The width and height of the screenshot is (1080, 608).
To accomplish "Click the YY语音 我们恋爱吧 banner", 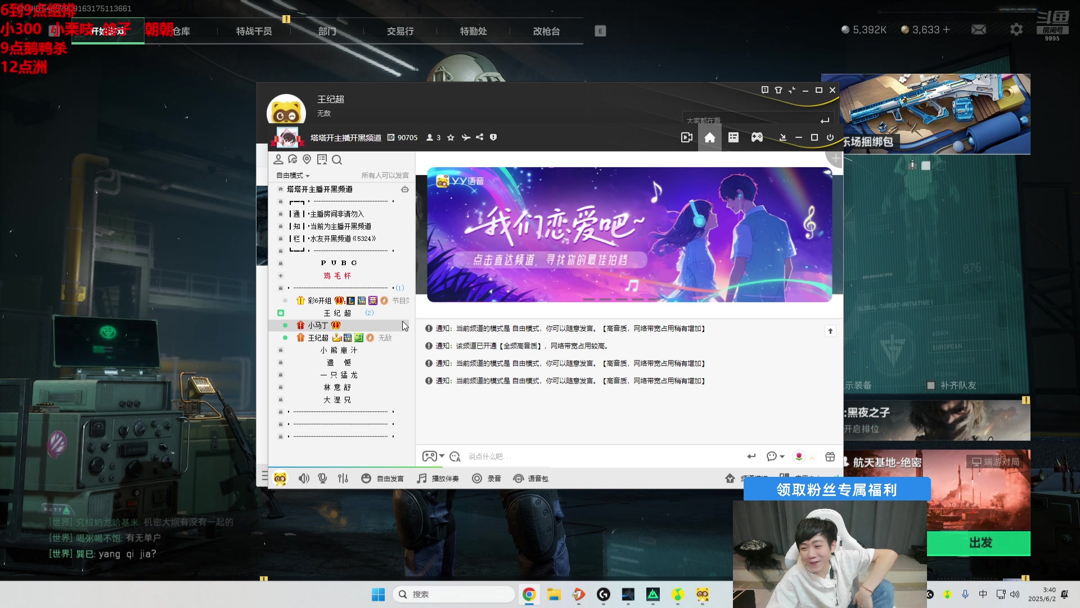I will [x=629, y=234].
